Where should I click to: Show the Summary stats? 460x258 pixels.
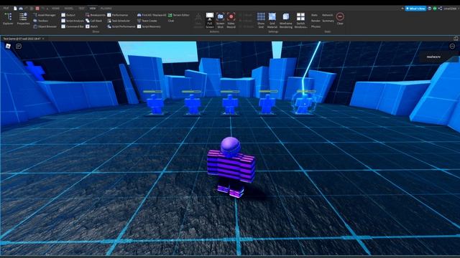(x=328, y=21)
